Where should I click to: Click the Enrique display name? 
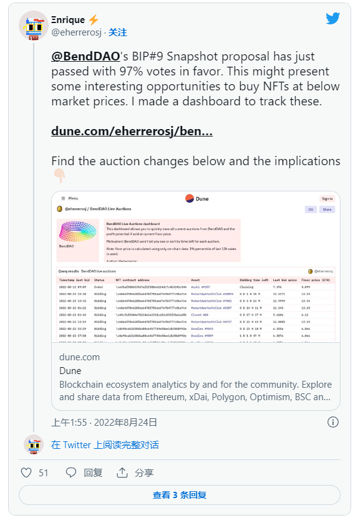(x=68, y=20)
